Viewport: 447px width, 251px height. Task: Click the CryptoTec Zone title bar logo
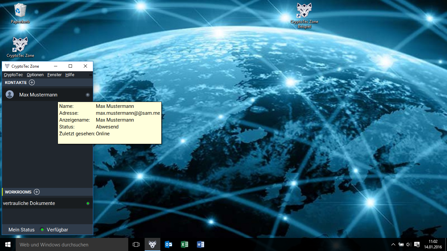tap(7, 66)
